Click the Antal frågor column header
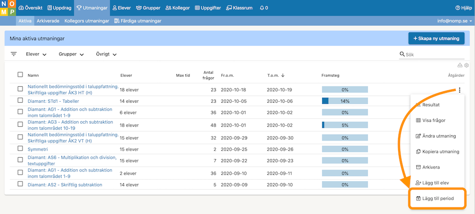This screenshot has height=214, width=475. coord(208,75)
